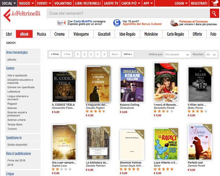Image resolution: width=220 pixels, height=176 pixels.
Task: Click author link Blake Pierce
Action: [x=195, y=108]
